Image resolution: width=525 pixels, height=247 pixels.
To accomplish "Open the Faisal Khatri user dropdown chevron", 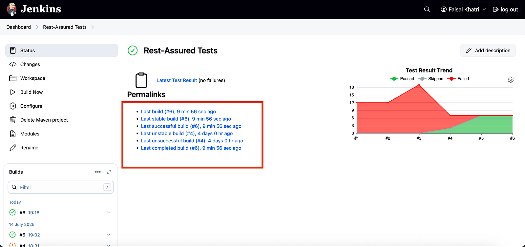I will (x=484, y=10).
